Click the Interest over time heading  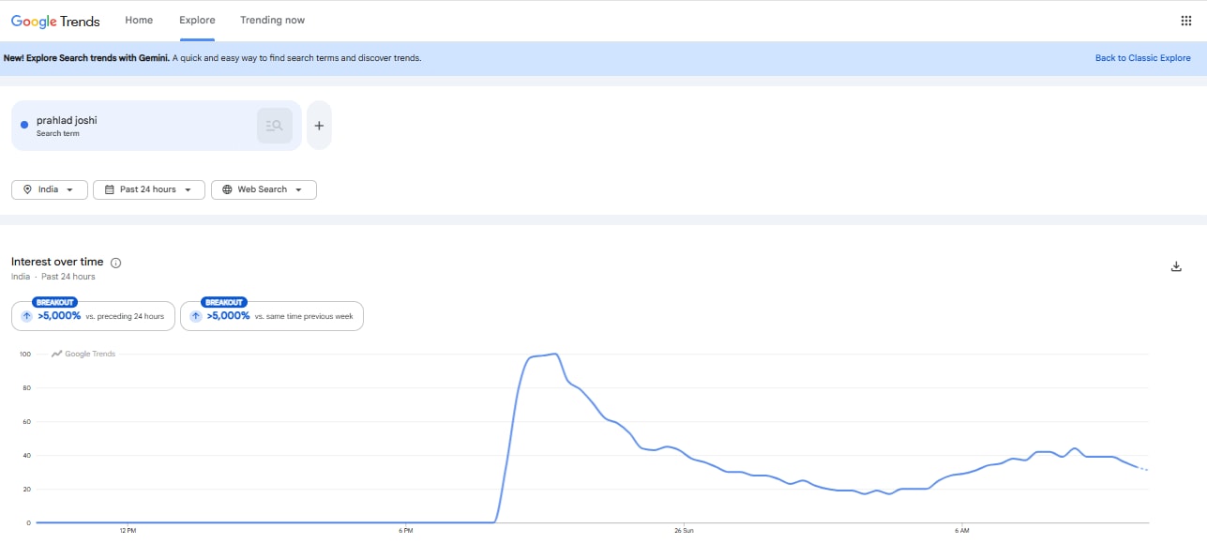57,263
